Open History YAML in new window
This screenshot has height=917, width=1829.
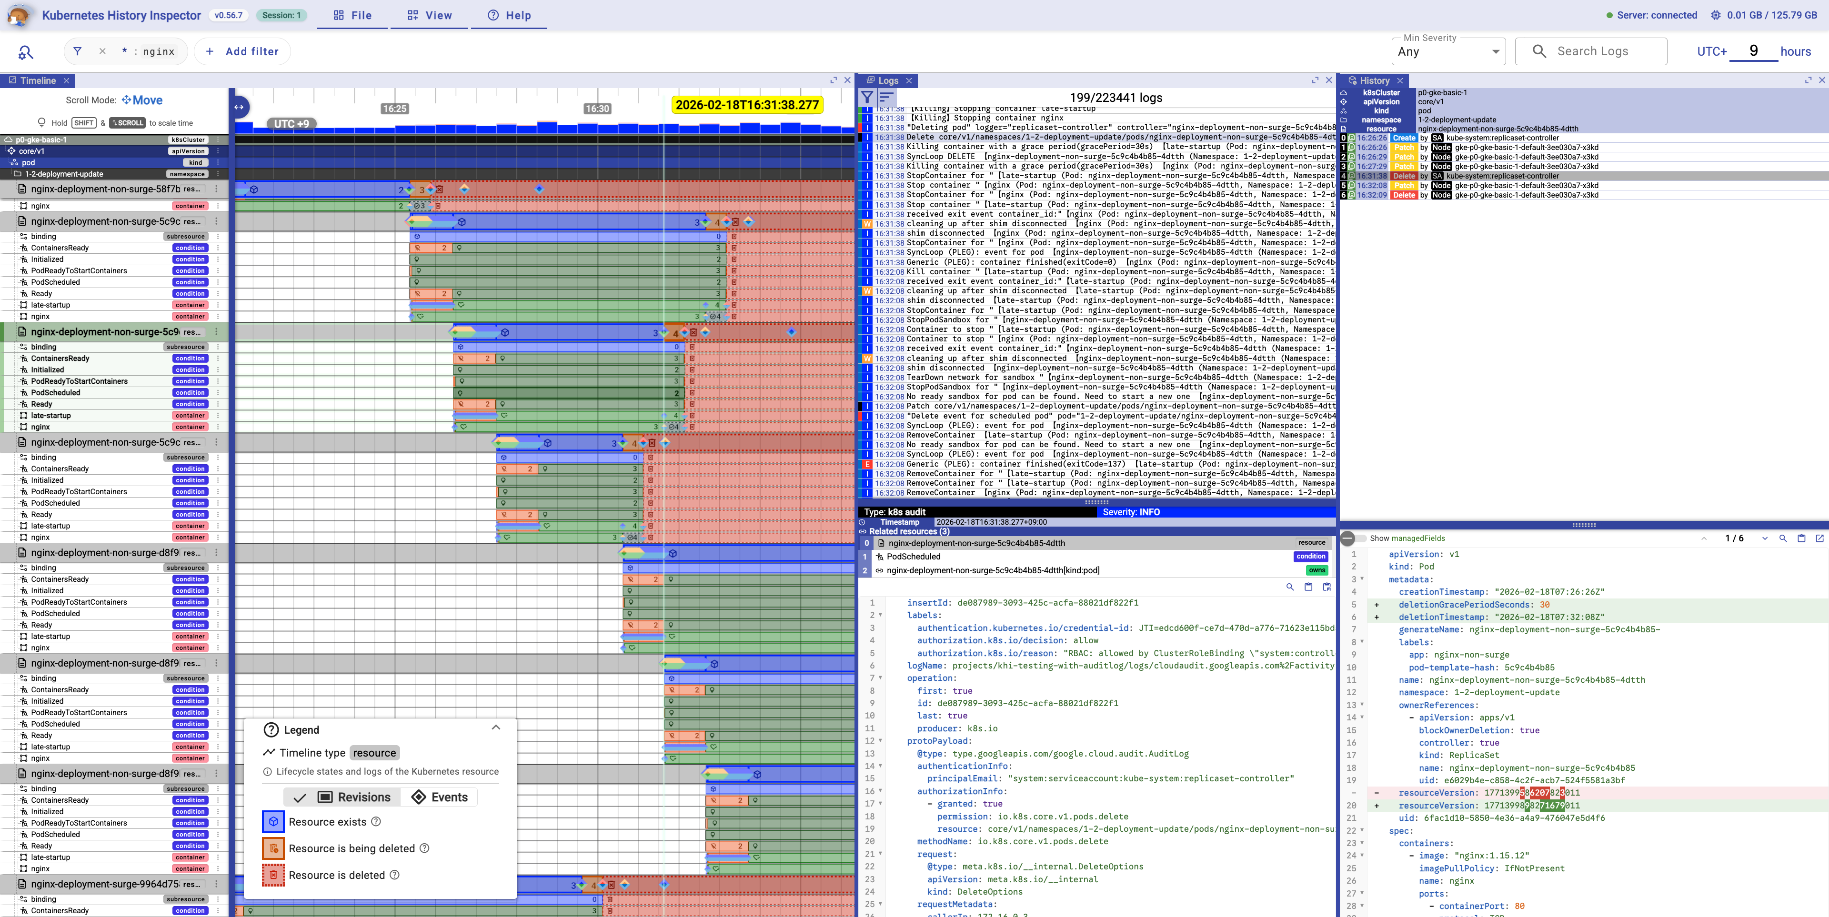point(1820,538)
